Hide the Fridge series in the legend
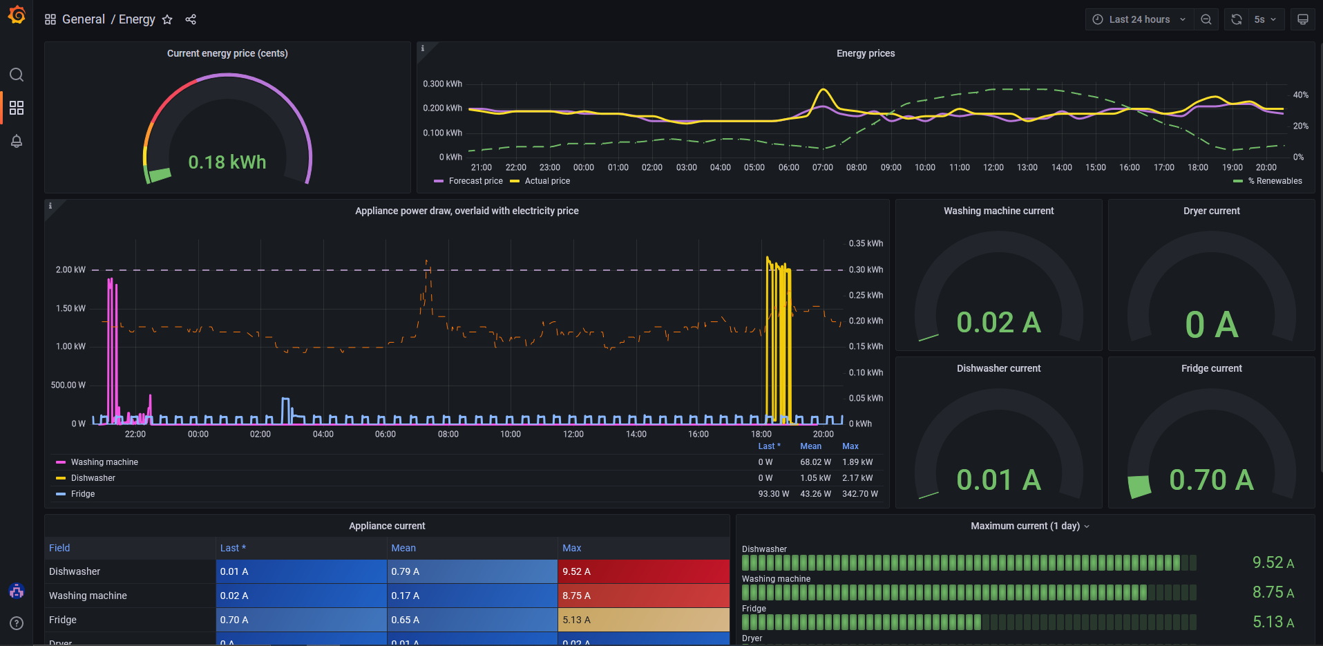This screenshot has height=646, width=1323. point(81,493)
